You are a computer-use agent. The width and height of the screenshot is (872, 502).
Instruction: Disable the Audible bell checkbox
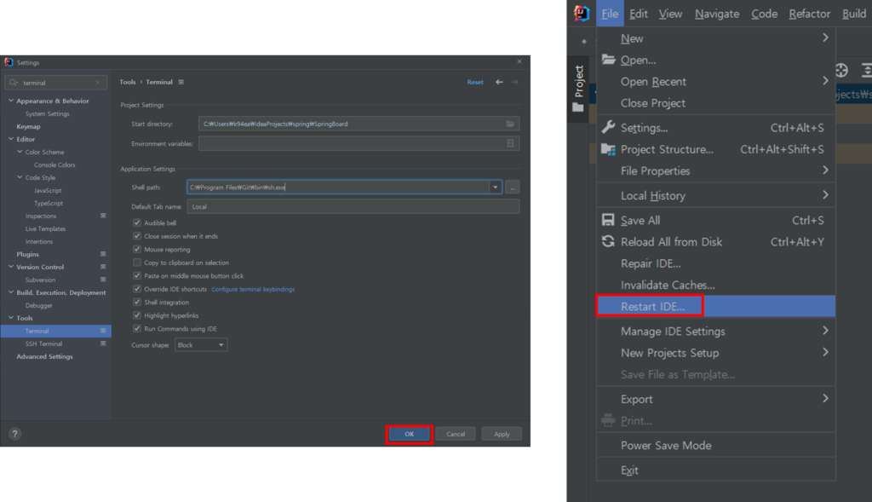click(x=137, y=223)
